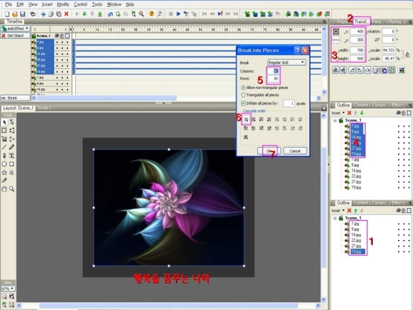This screenshot has width=413, height=310.
Task: Click the timeline horizontal scrollbar
Action: [x=107, y=98]
